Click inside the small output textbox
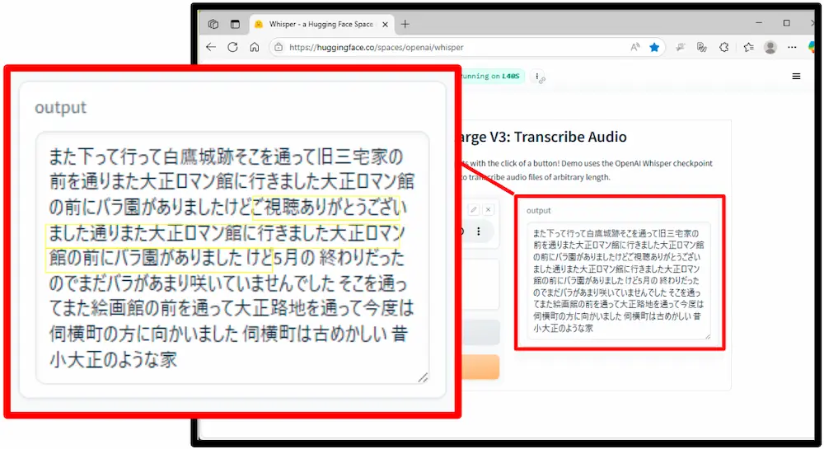Viewport: 824px width, 449px height. 619,280
